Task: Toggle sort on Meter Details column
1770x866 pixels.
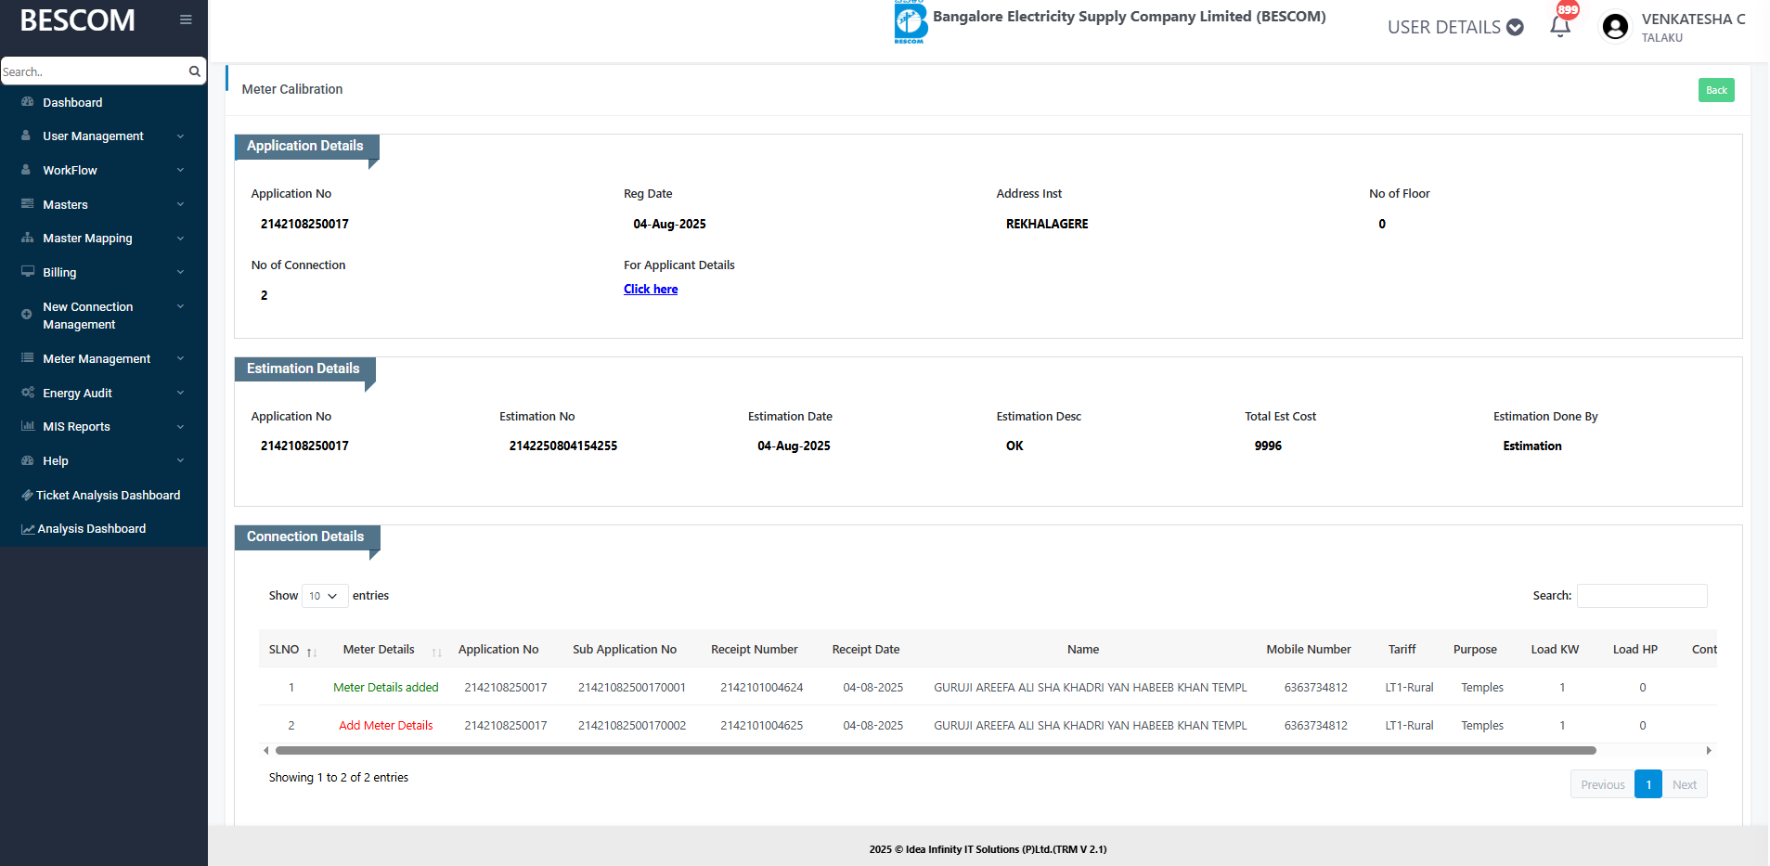Action: [x=436, y=652]
